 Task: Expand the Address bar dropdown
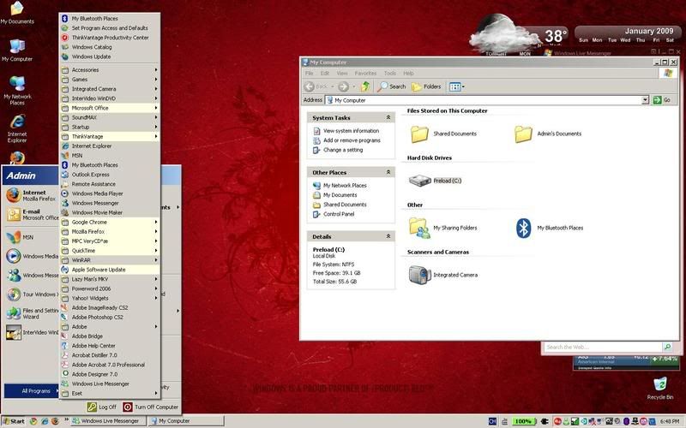pos(645,100)
